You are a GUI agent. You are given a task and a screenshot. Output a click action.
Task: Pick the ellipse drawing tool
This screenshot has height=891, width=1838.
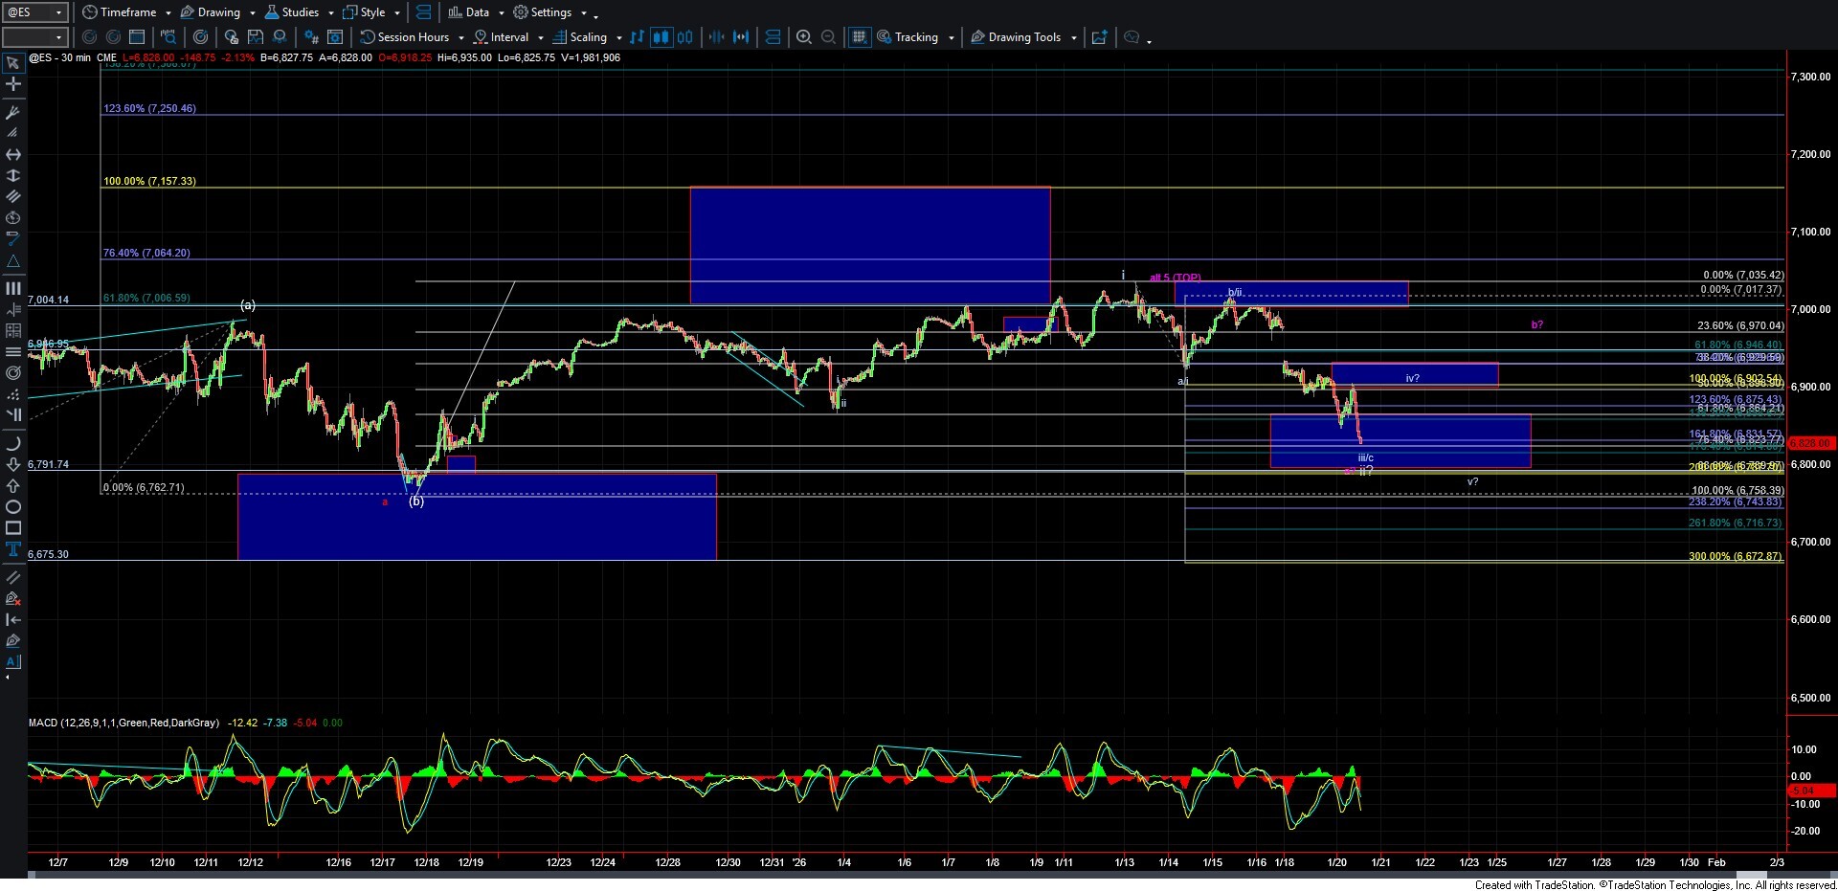(13, 507)
